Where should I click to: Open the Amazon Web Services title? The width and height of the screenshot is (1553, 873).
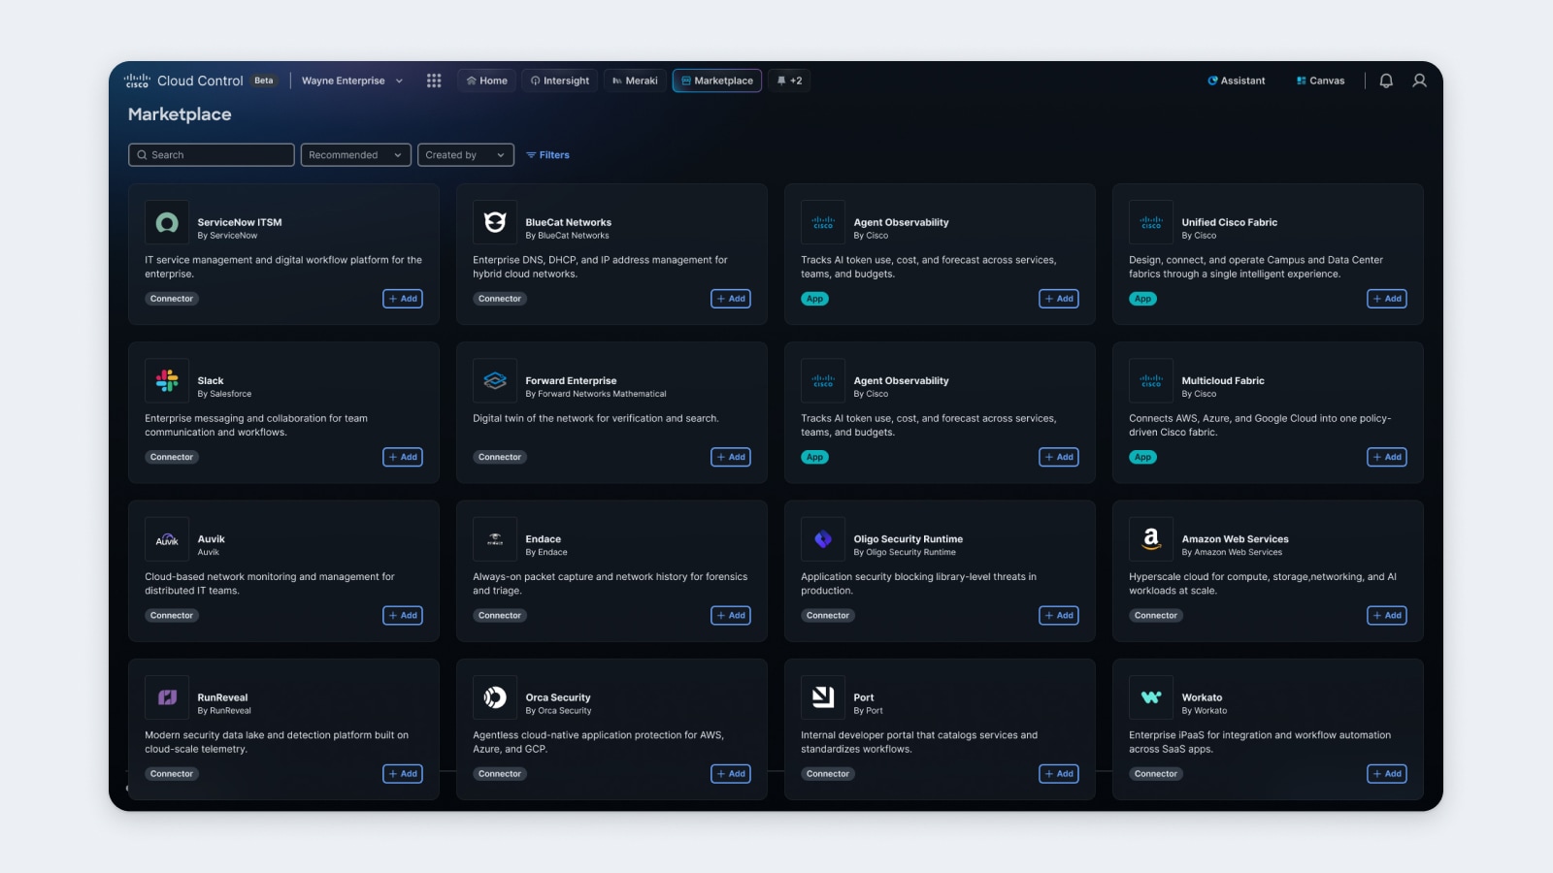pos(1235,539)
